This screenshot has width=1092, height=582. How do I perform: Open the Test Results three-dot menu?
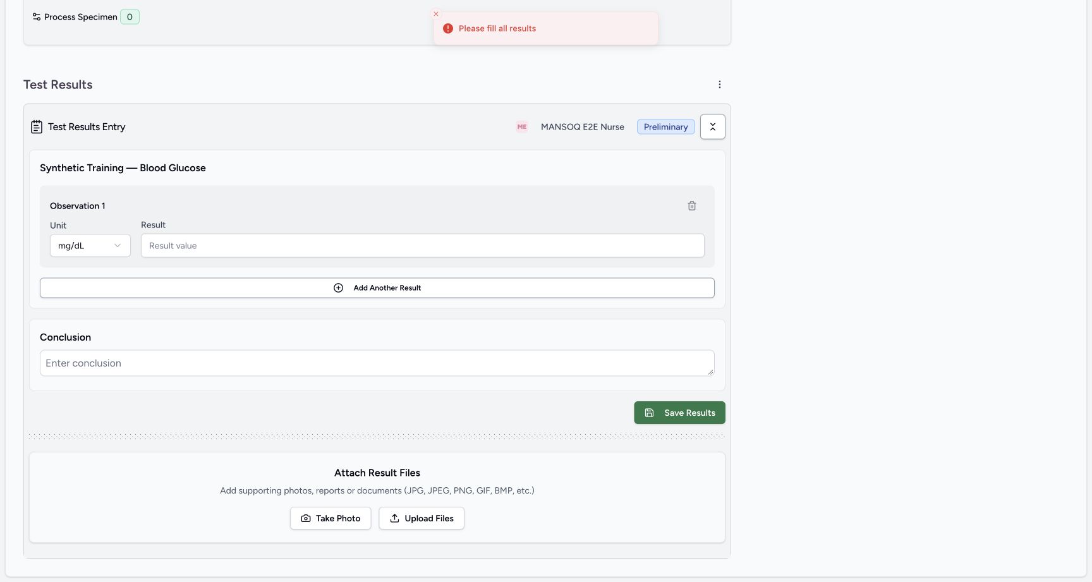(x=719, y=85)
